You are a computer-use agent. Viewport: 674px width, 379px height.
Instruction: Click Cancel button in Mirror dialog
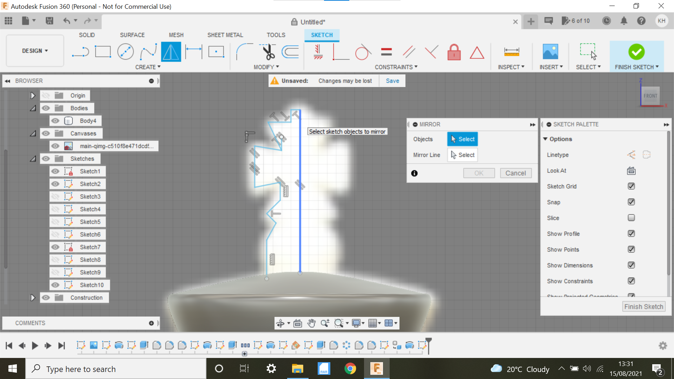coord(515,173)
